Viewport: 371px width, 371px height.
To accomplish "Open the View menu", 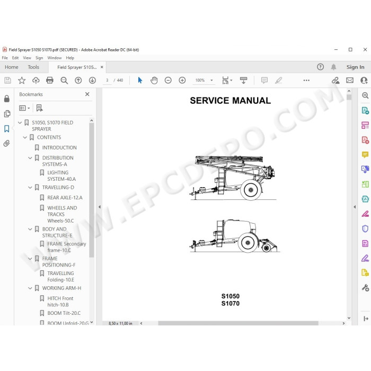I will point(27,58).
